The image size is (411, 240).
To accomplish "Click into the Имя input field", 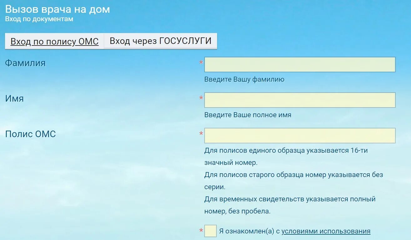I will (300, 100).
